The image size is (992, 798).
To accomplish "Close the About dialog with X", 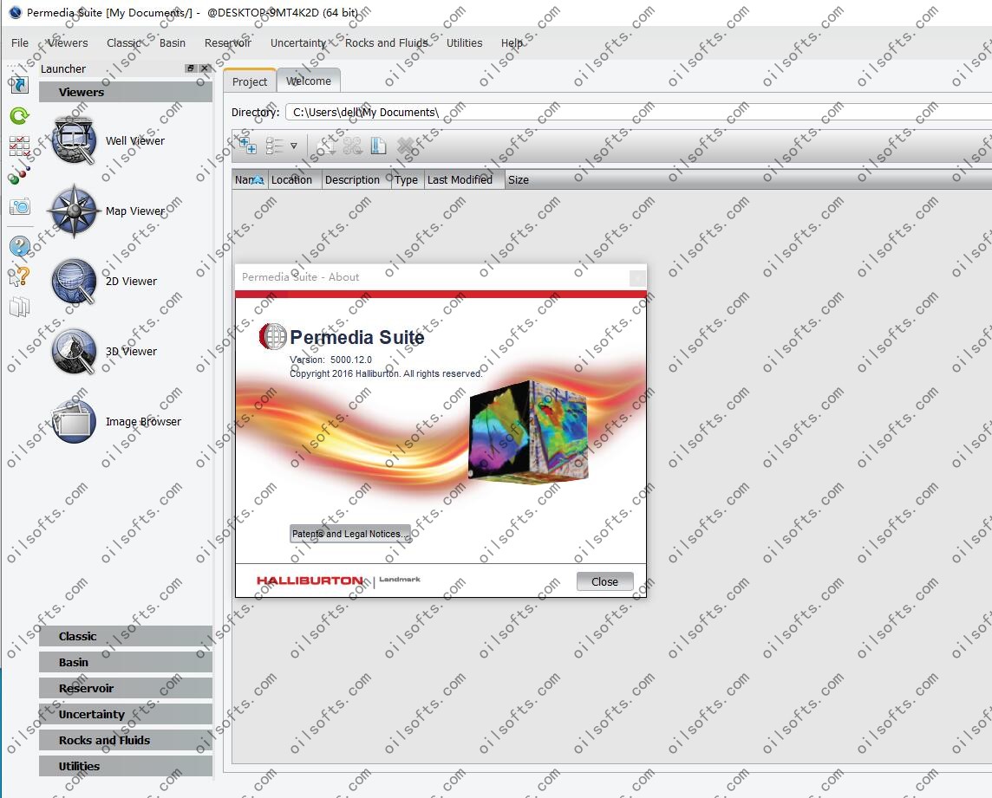I will click(637, 277).
